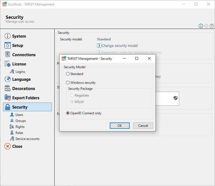Click the question mark help icon
Viewport: 215px width, 186px height.
click(211, 26)
